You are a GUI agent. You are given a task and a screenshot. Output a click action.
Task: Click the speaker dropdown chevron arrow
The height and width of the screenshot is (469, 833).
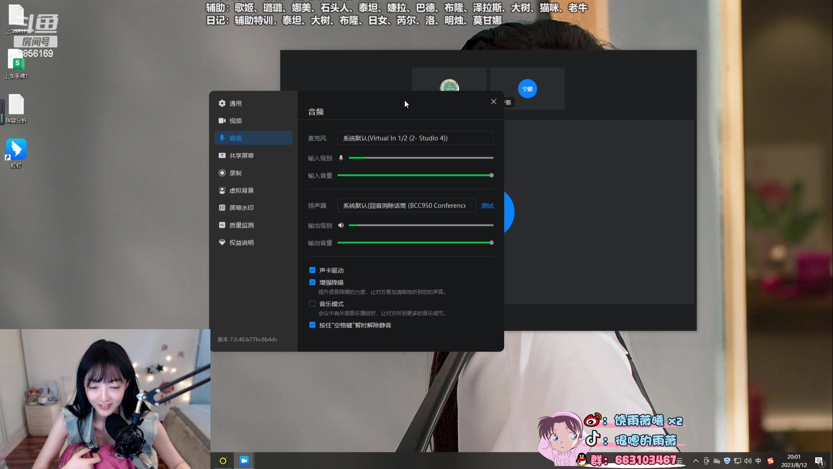(x=471, y=206)
